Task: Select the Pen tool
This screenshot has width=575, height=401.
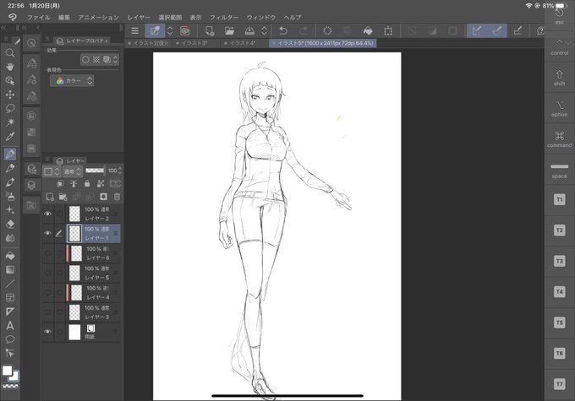Action: coord(10,154)
